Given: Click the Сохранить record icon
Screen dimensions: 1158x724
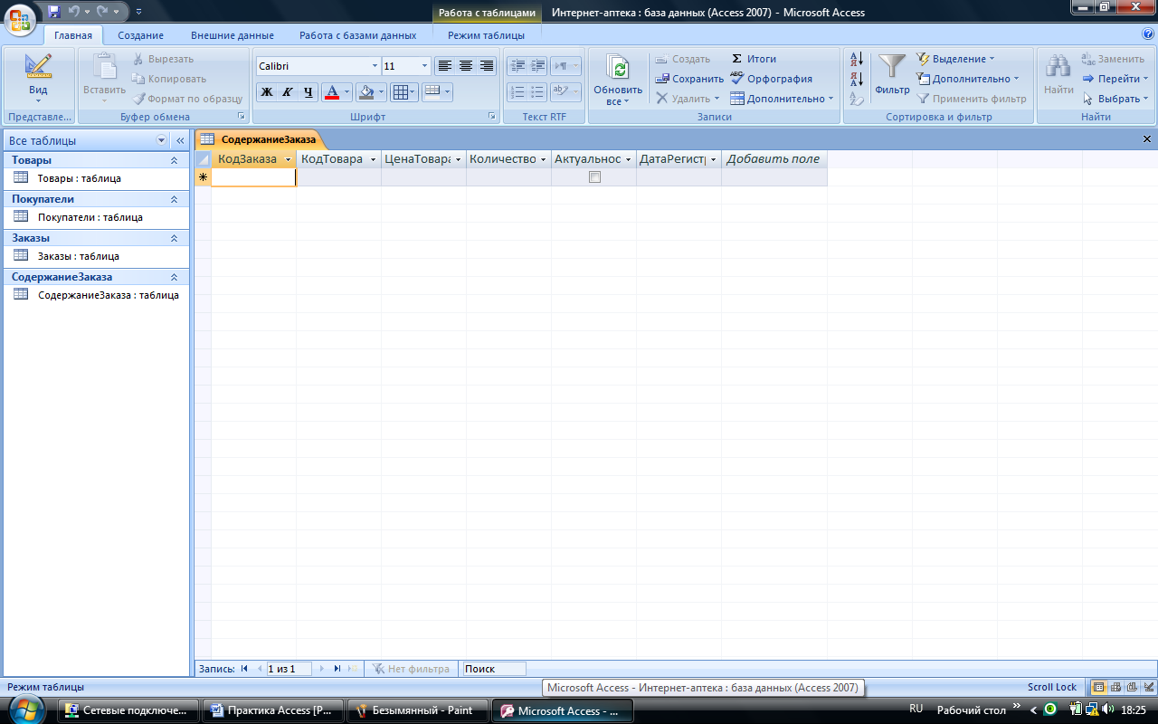Looking at the screenshot, I should 662,79.
